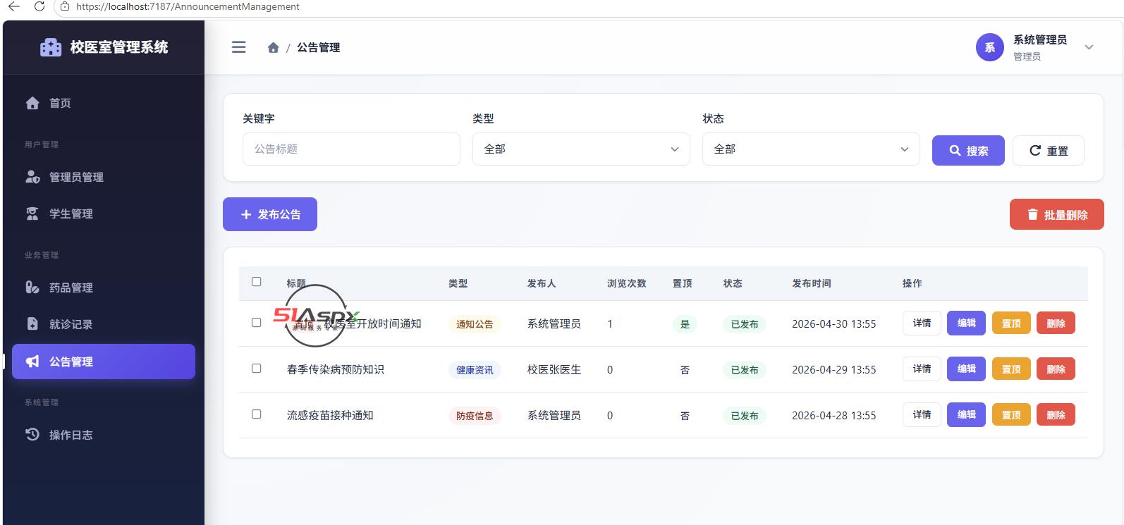Click 编辑 for 春季传染病预防知识
The height and width of the screenshot is (525, 1124).
click(x=966, y=369)
